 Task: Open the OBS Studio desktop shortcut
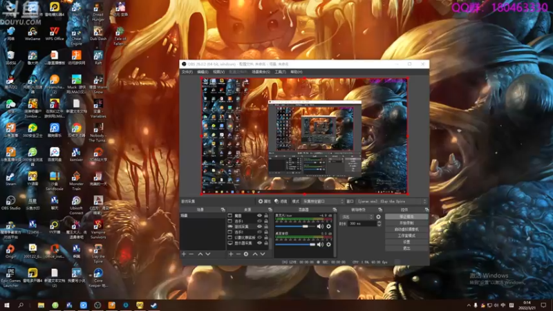click(10, 202)
